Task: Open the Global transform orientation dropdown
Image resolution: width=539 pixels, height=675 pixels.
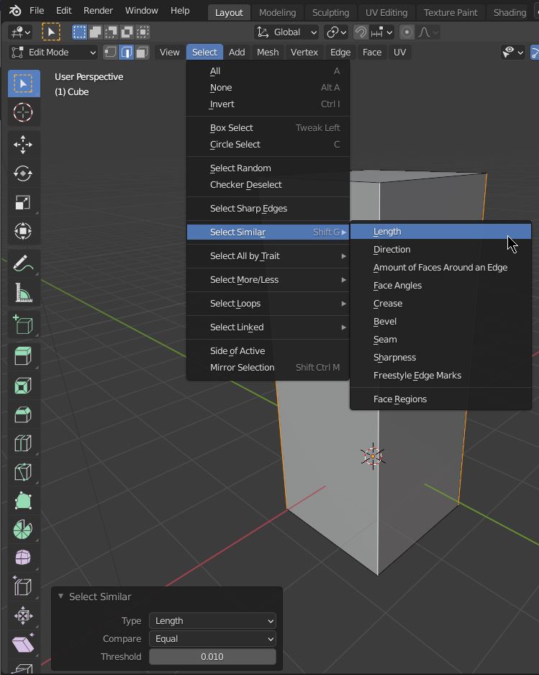Action: click(286, 32)
